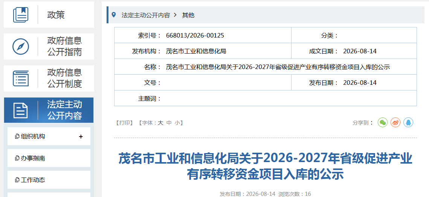Click the 名称 row document title text
This screenshot has width=429, height=197.
(278, 67)
